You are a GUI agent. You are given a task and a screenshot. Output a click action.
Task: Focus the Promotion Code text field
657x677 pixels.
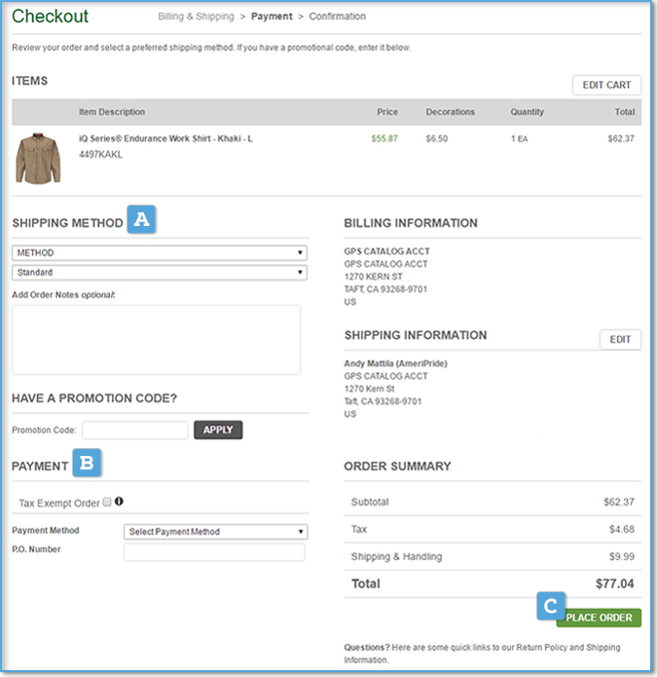pyautogui.click(x=135, y=430)
